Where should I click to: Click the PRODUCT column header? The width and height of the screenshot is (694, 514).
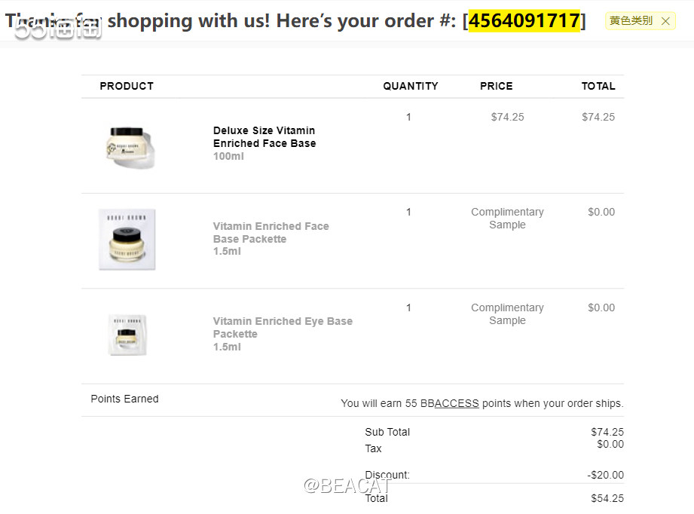point(127,86)
